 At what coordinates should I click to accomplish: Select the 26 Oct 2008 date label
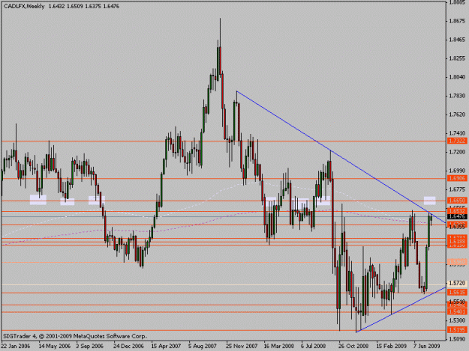pos(353,346)
